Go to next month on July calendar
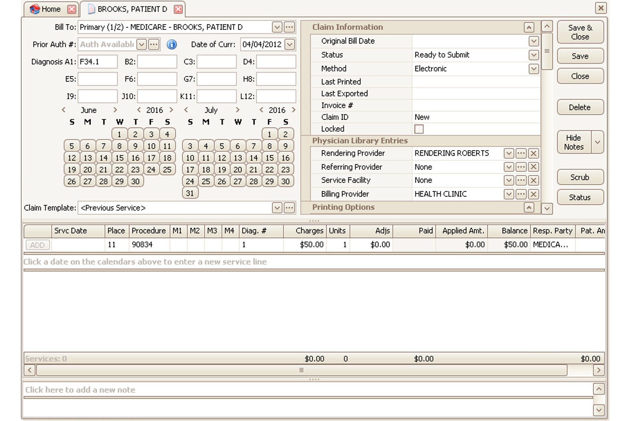The width and height of the screenshot is (631, 421). (x=237, y=110)
